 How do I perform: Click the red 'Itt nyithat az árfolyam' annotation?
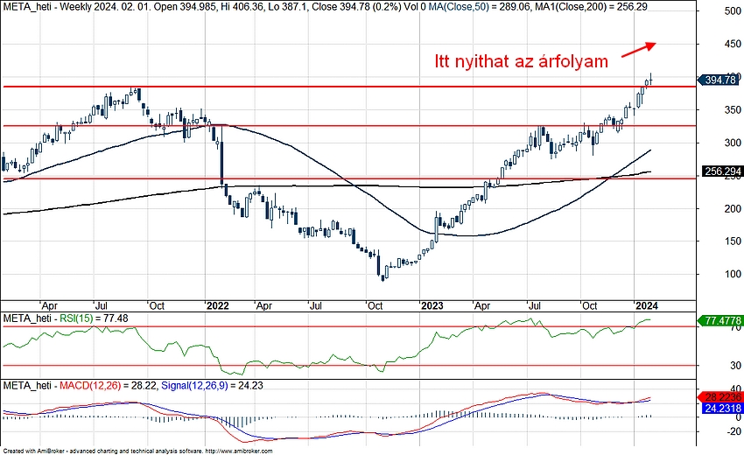[x=521, y=61]
